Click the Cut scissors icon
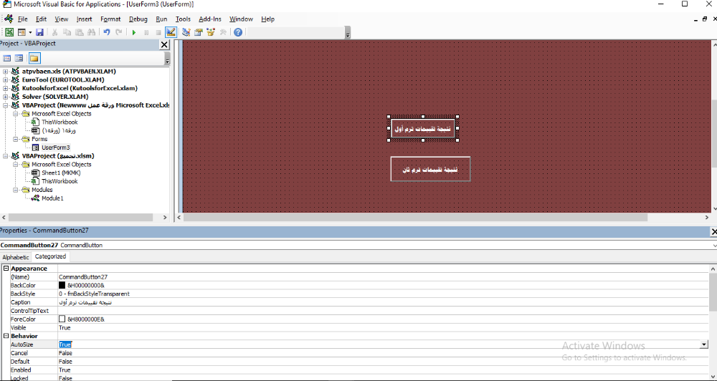The image size is (717, 381). 54,32
